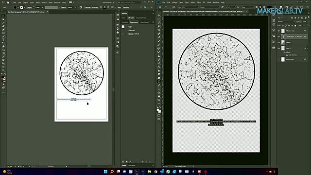Open Photoshop blend mode Normal dropdown
Screen dimensions: 311x175
click(x=286, y=21)
